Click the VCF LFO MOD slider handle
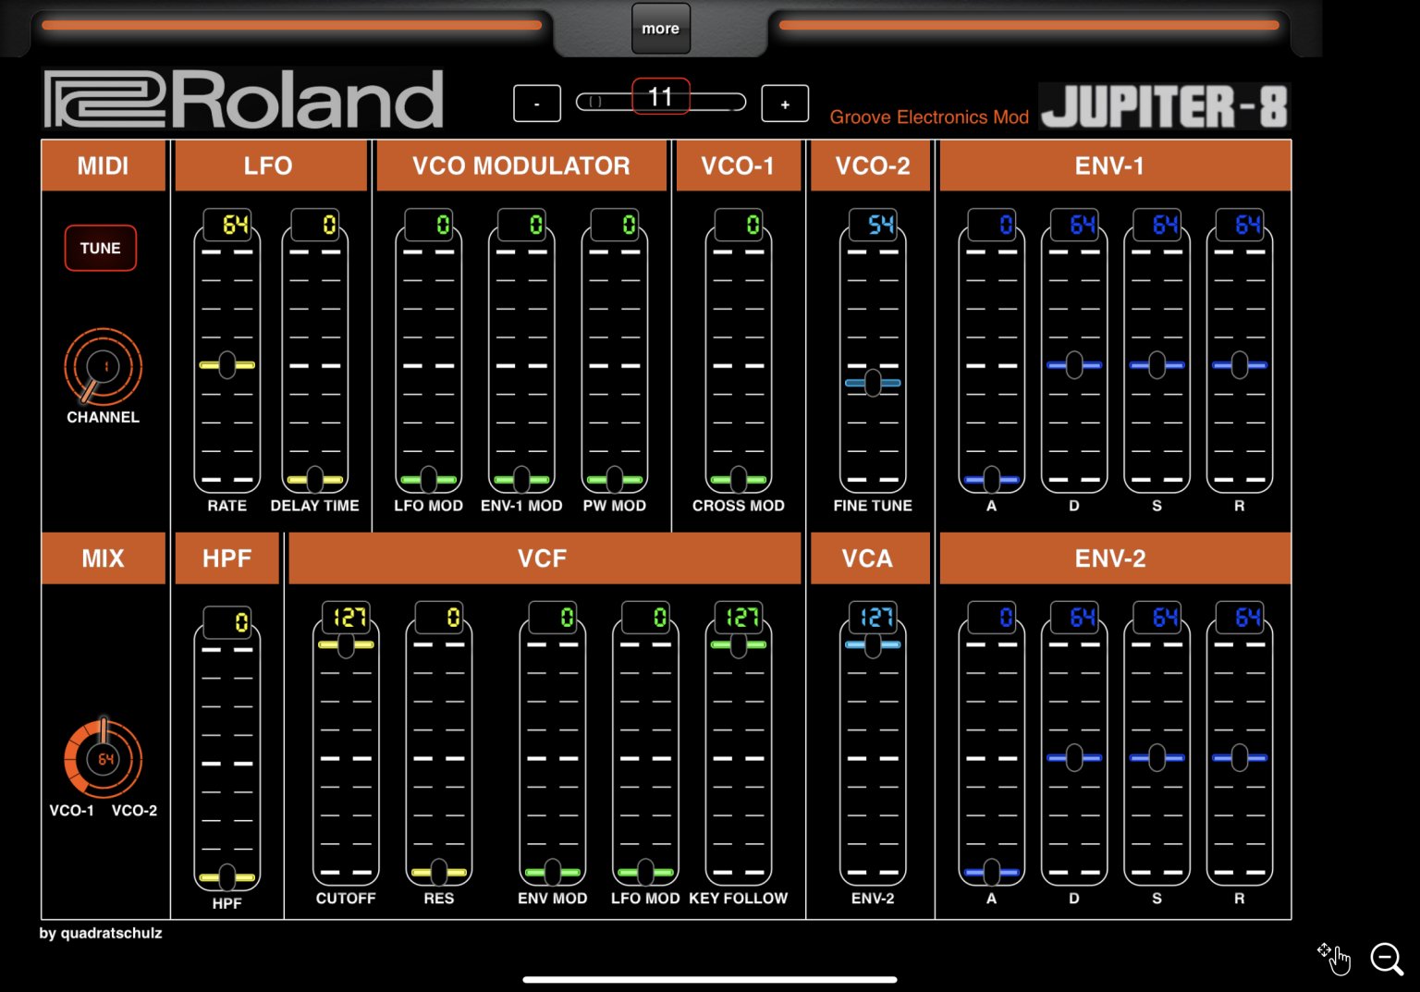This screenshot has width=1420, height=992. [645, 872]
